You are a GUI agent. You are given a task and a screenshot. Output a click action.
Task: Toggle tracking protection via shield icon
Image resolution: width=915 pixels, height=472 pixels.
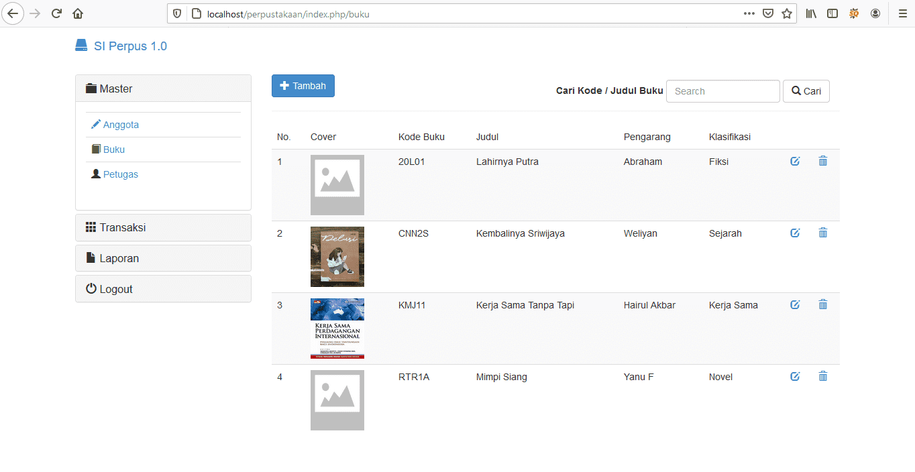coord(176,13)
